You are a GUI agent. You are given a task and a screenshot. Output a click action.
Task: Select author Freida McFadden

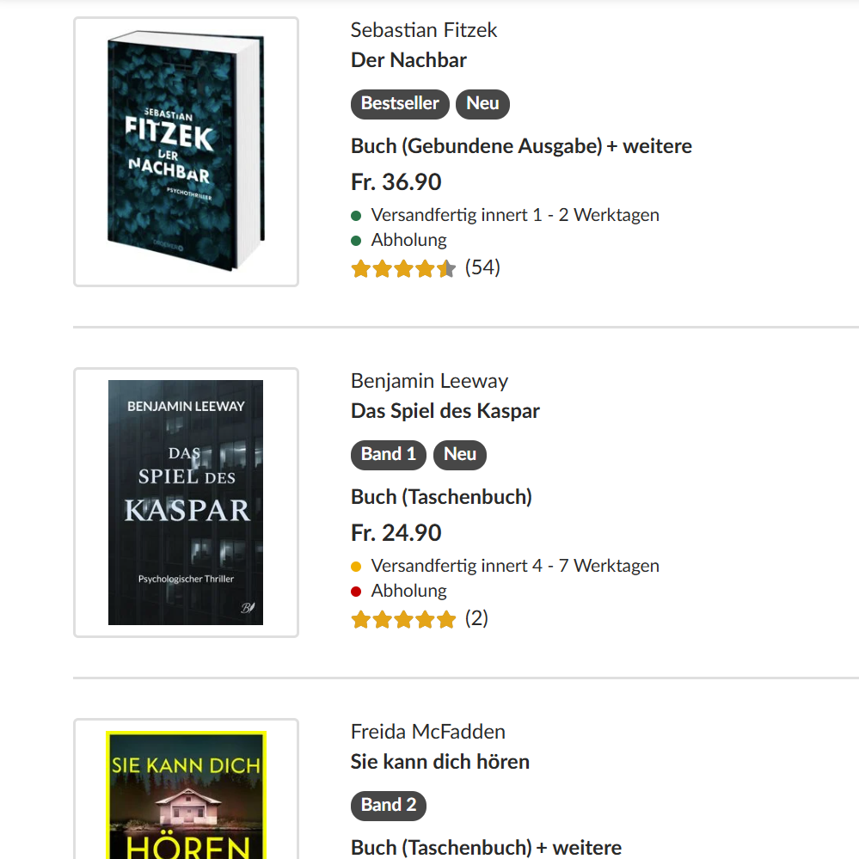coord(427,732)
